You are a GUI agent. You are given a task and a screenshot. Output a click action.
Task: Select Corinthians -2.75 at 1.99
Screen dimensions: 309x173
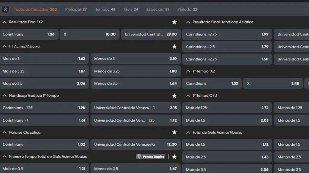coord(227,34)
